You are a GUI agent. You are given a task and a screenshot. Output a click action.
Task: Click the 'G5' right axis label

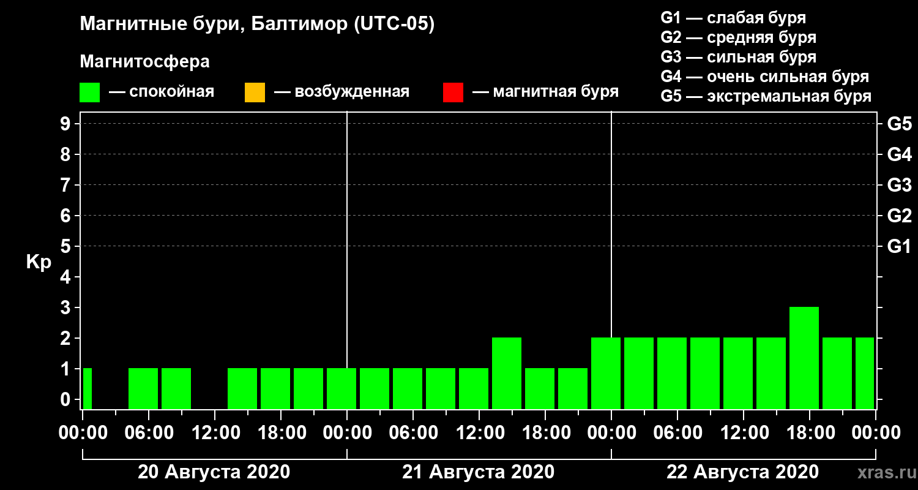[x=899, y=124]
